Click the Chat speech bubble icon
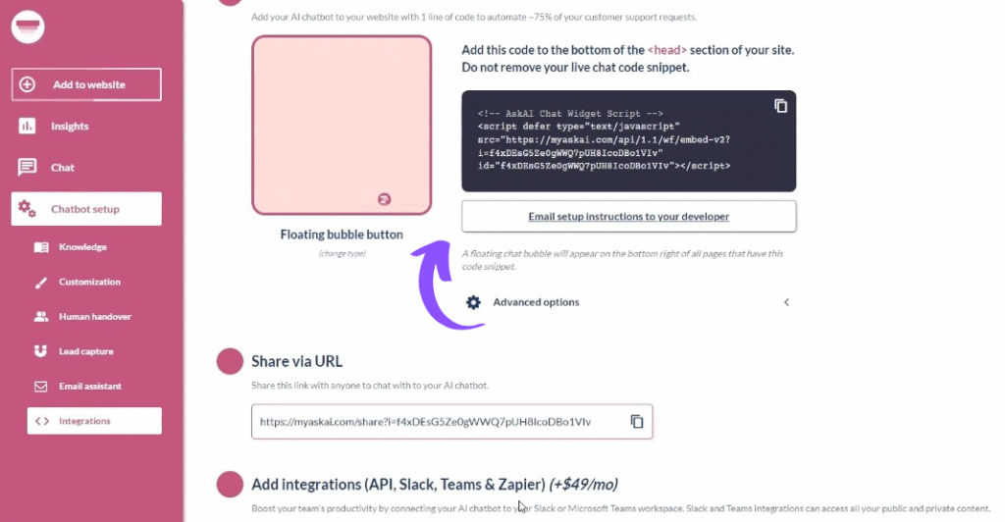Image resolution: width=1005 pixels, height=522 pixels. click(x=27, y=168)
